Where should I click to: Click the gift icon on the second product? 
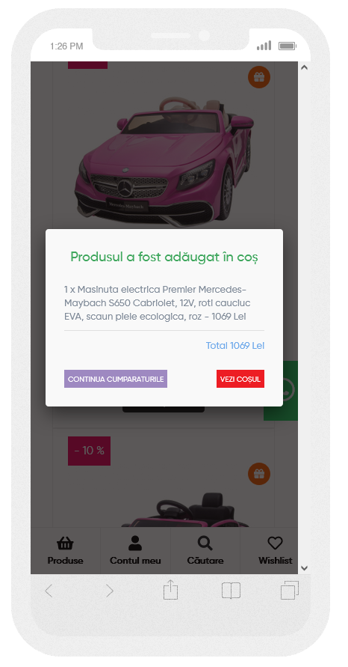(x=259, y=473)
